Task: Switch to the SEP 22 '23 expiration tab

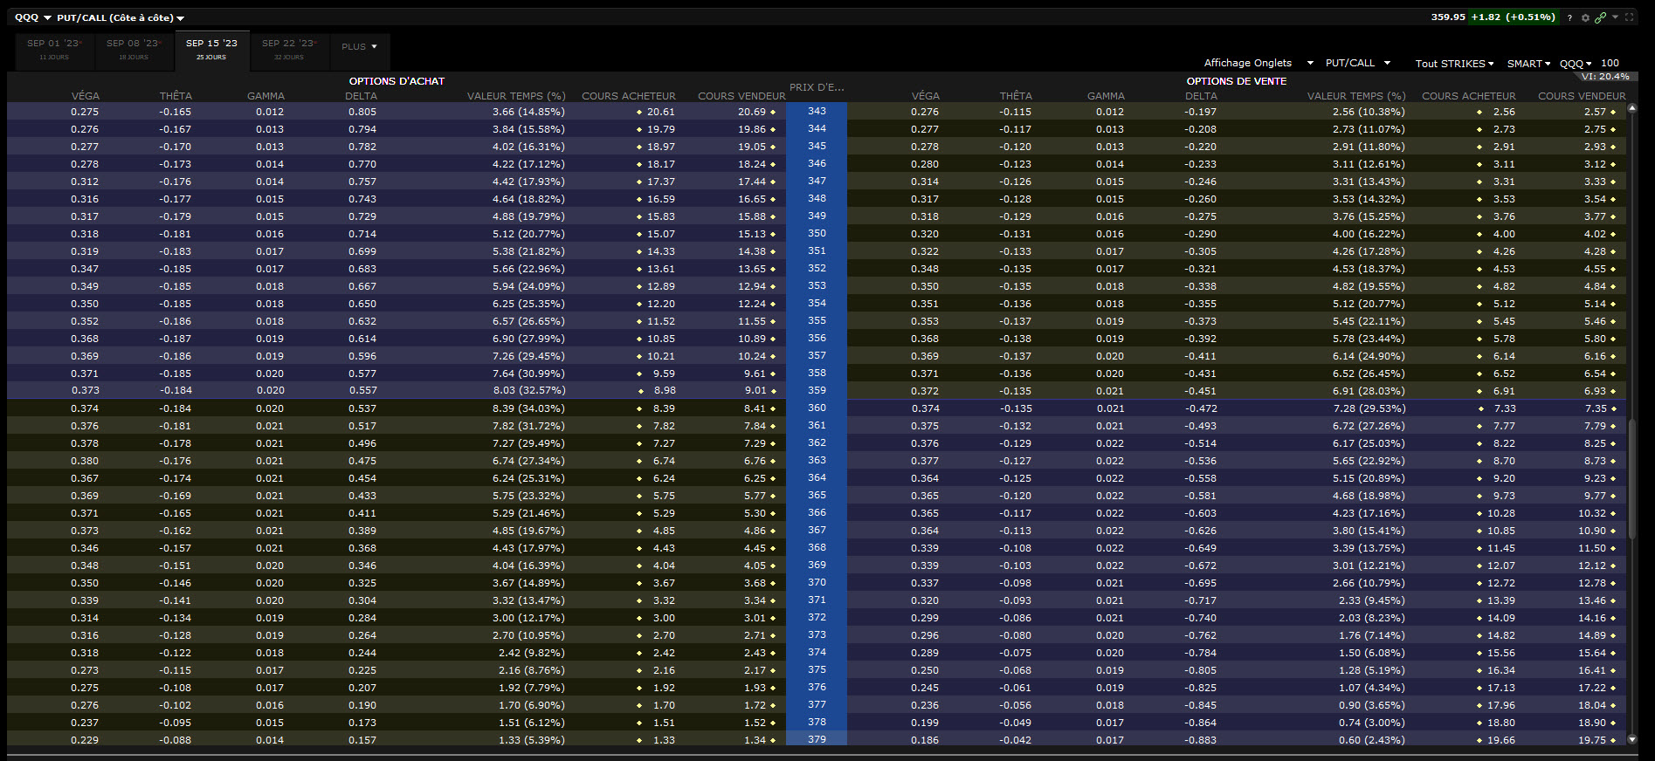Action: point(289,50)
